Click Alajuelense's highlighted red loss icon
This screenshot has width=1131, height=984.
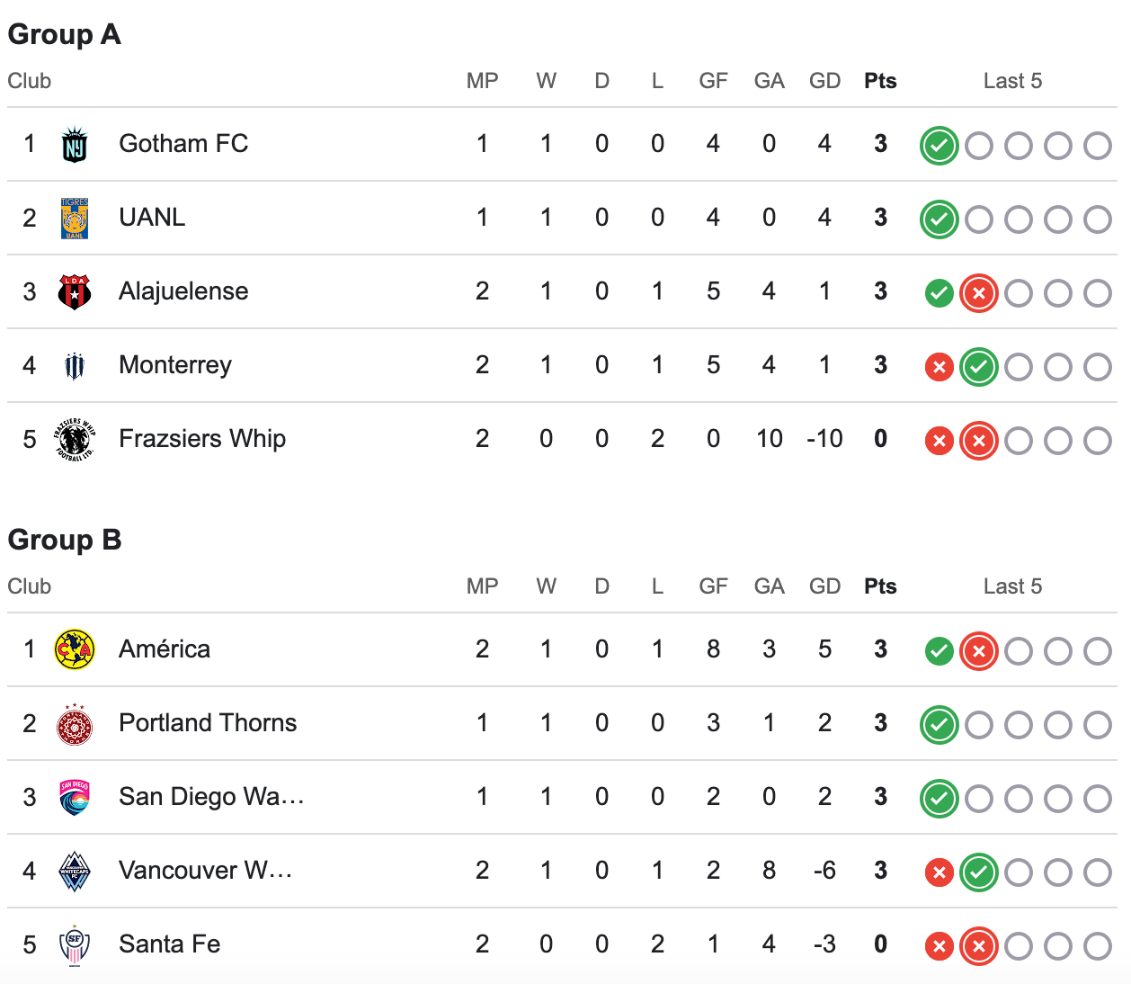pos(979,293)
